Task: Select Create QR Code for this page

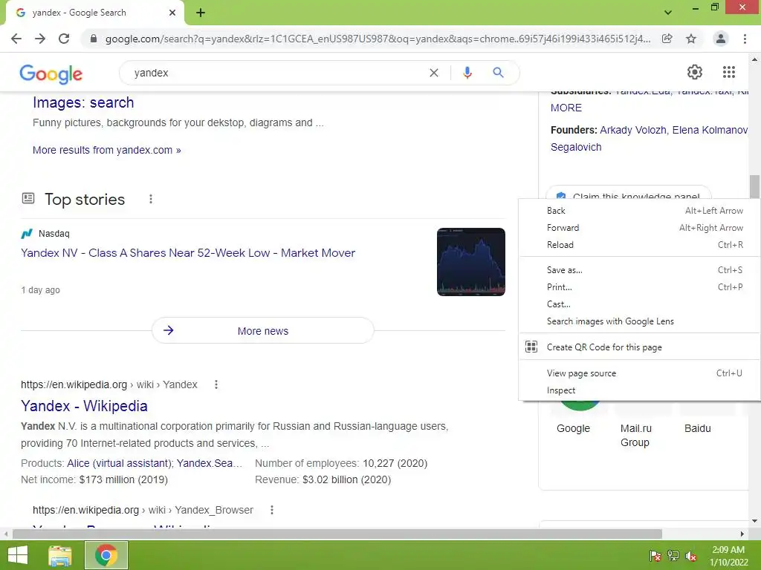Action: pos(640,347)
